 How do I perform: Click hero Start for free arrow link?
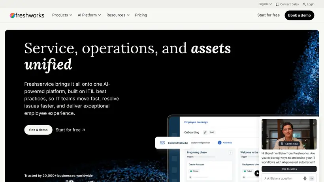tap(70, 130)
